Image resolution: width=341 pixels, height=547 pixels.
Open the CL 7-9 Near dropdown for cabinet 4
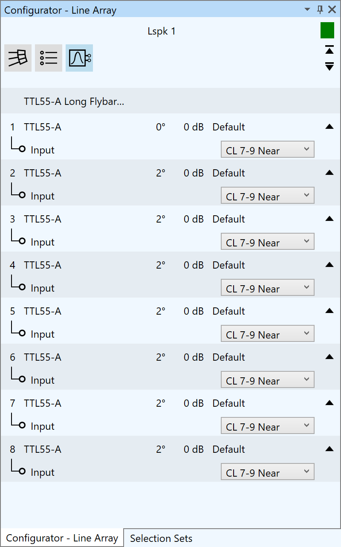pyautogui.click(x=268, y=288)
